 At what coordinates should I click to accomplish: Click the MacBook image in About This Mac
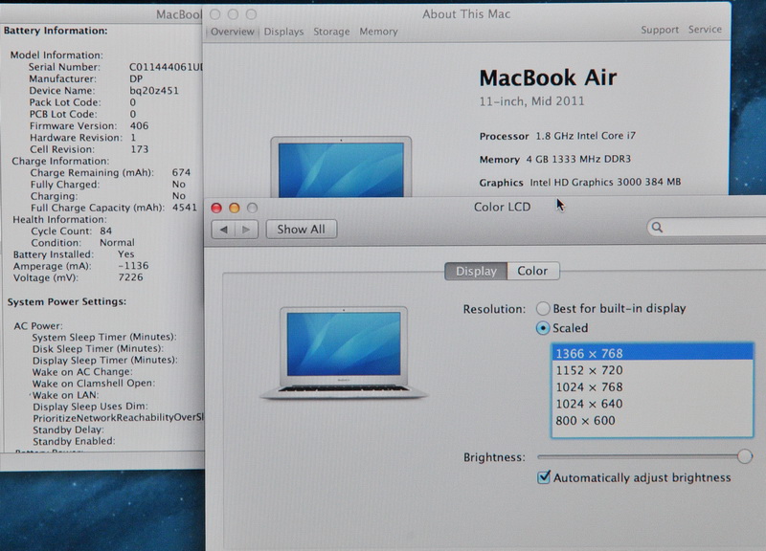tap(341, 166)
